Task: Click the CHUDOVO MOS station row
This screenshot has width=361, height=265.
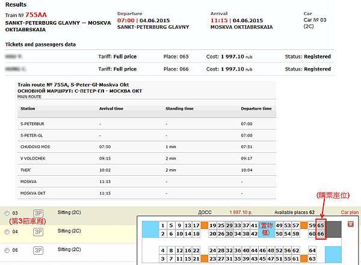Action: [147, 147]
